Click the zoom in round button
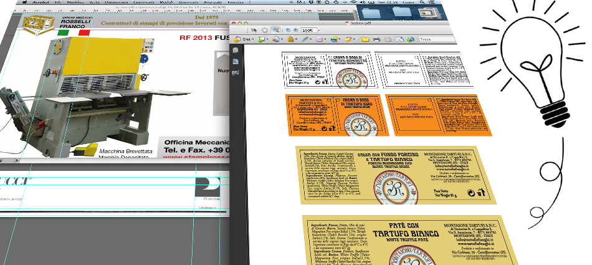 click(295, 30)
